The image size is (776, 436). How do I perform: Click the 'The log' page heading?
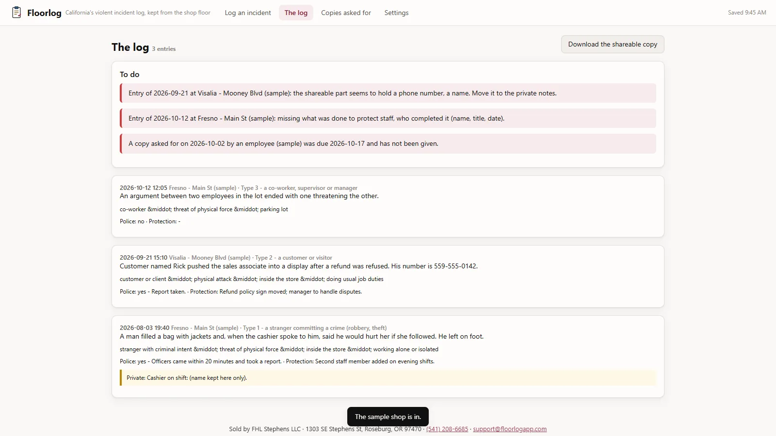130,47
